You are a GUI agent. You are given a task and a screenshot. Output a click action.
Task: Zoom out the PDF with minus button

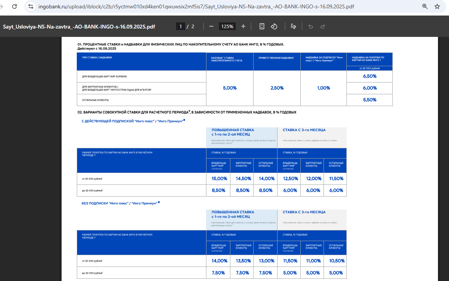point(211,26)
